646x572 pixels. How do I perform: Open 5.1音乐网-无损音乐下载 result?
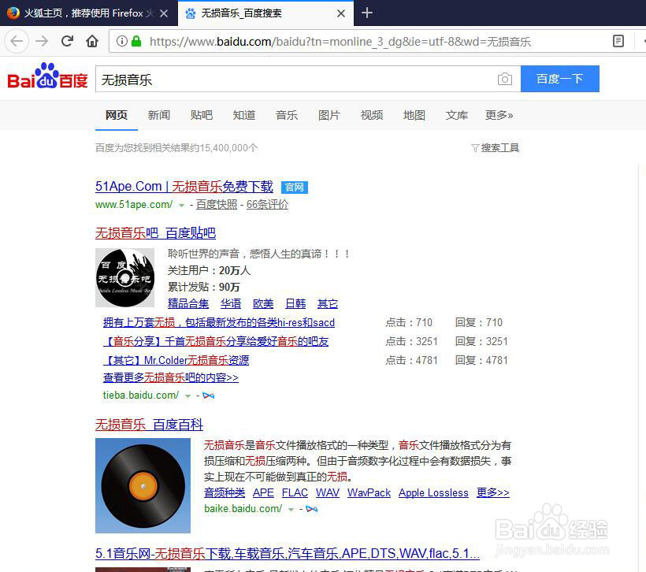[288, 553]
